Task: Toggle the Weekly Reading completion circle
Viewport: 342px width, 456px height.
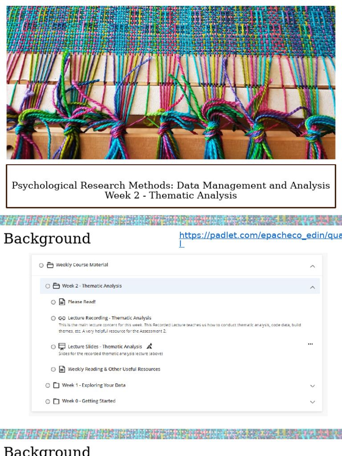Action: point(53,369)
